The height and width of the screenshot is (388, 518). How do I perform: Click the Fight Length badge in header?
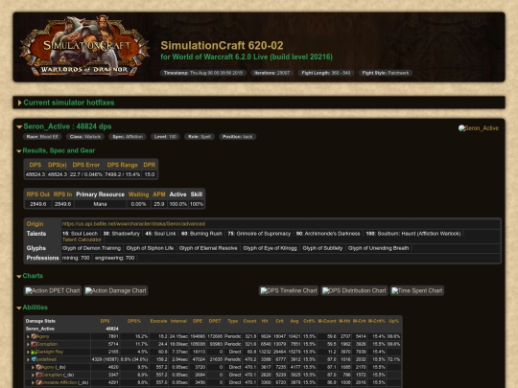click(326, 73)
